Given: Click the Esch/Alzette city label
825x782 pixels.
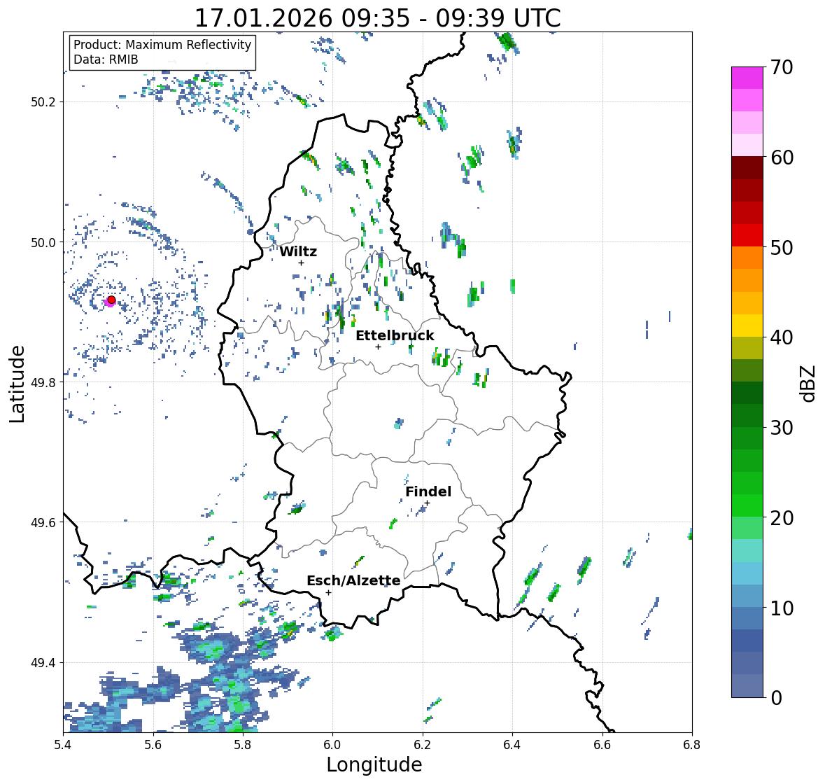Looking at the screenshot, I should [353, 580].
